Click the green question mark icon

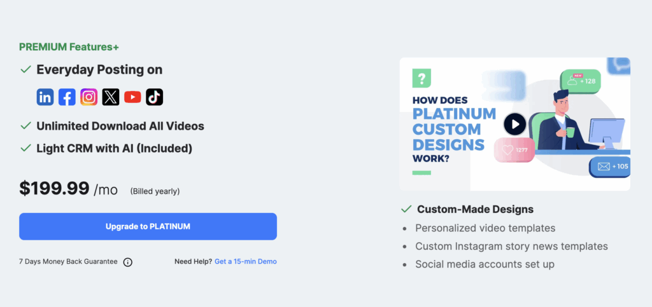422,78
